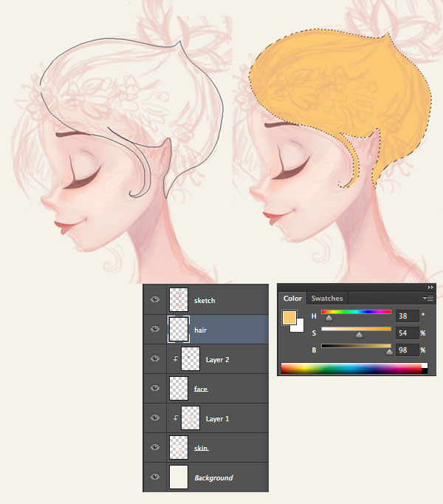Click the Hue slider track
This screenshot has width=443, height=504.
[x=356, y=313]
